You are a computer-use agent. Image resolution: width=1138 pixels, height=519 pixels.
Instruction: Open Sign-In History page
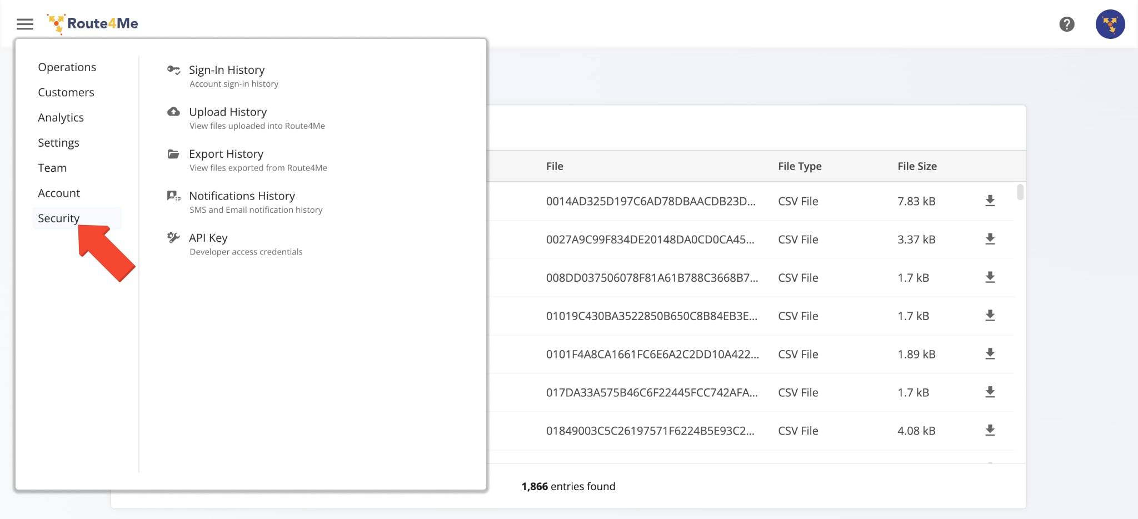pyautogui.click(x=227, y=70)
